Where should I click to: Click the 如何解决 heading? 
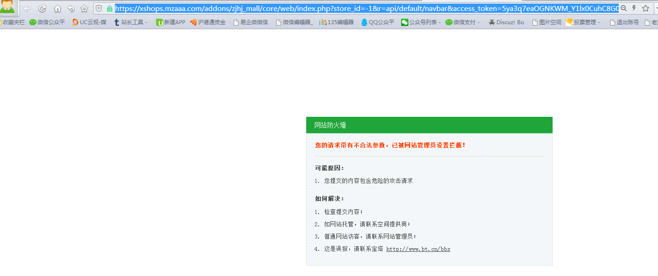(329, 198)
